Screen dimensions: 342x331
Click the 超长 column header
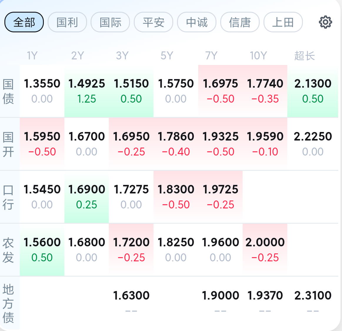[x=304, y=56]
